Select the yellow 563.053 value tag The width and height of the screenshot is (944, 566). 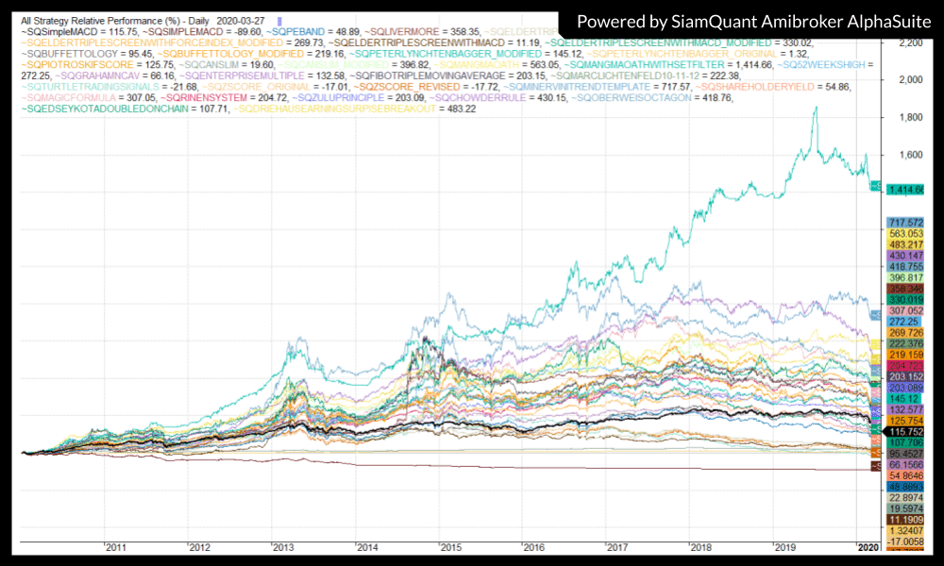coord(905,233)
